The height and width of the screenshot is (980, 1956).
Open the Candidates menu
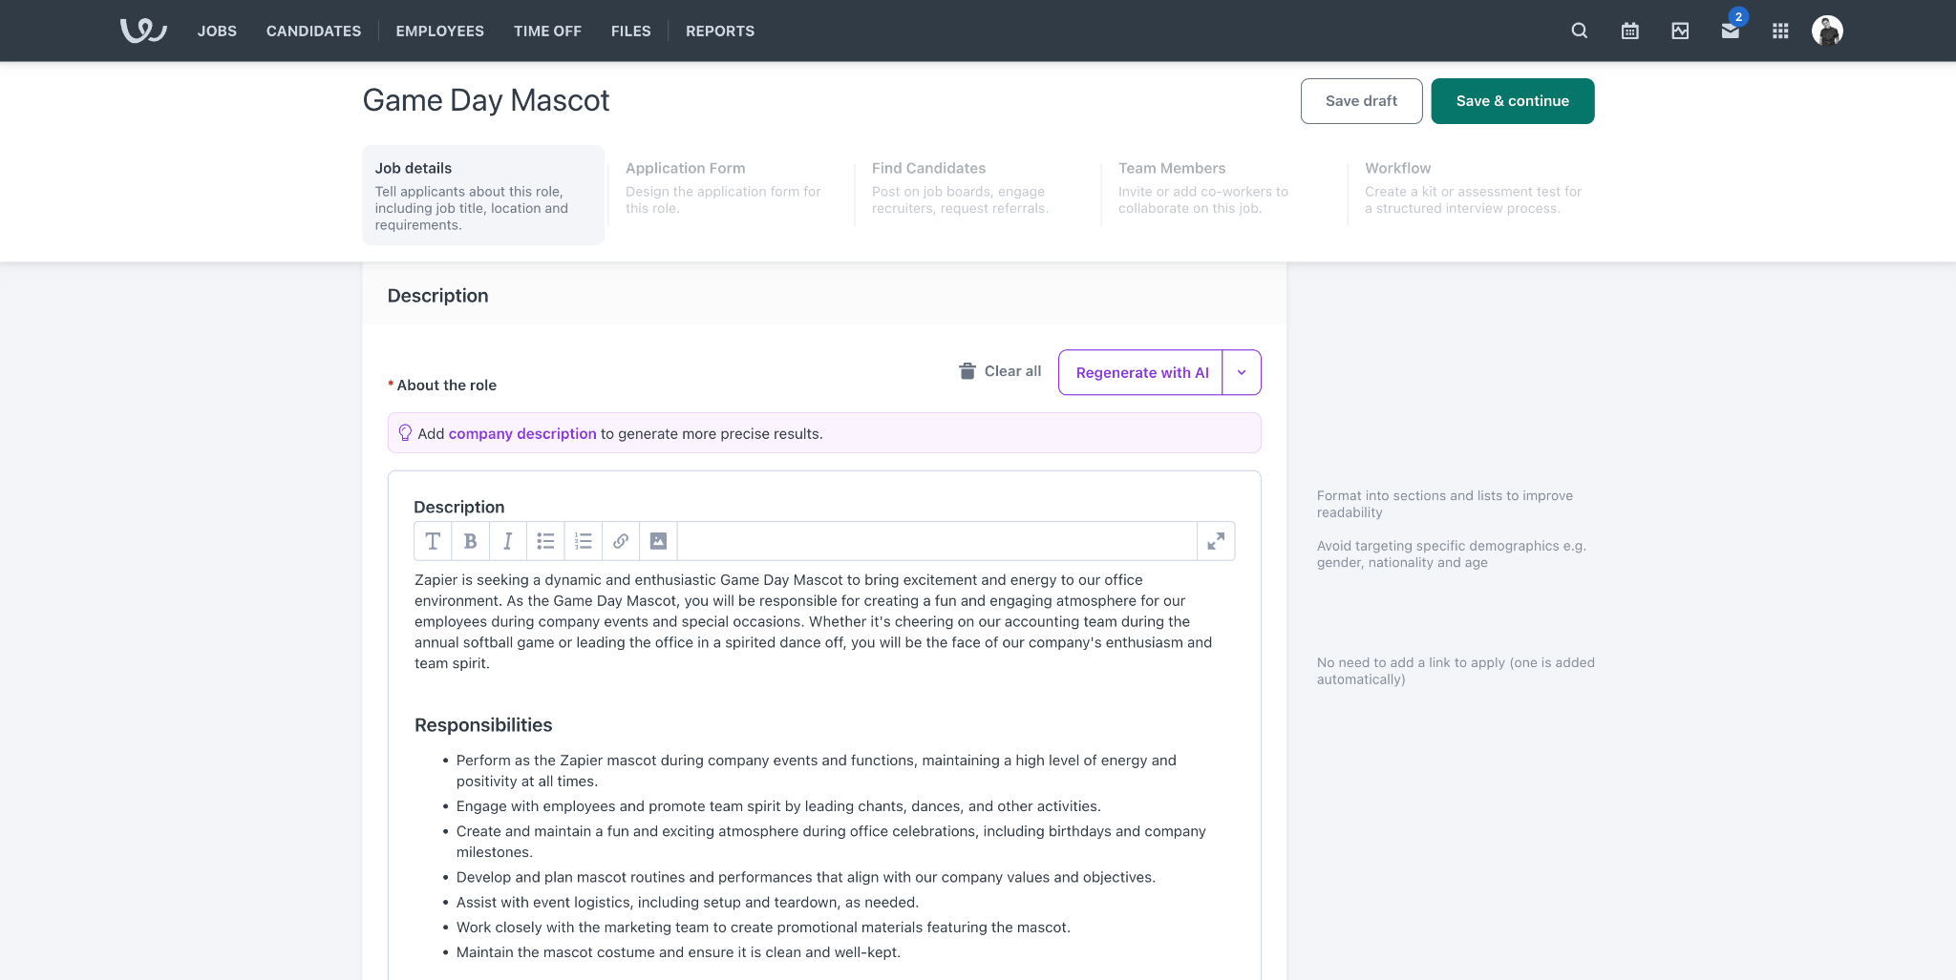click(313, 31)
